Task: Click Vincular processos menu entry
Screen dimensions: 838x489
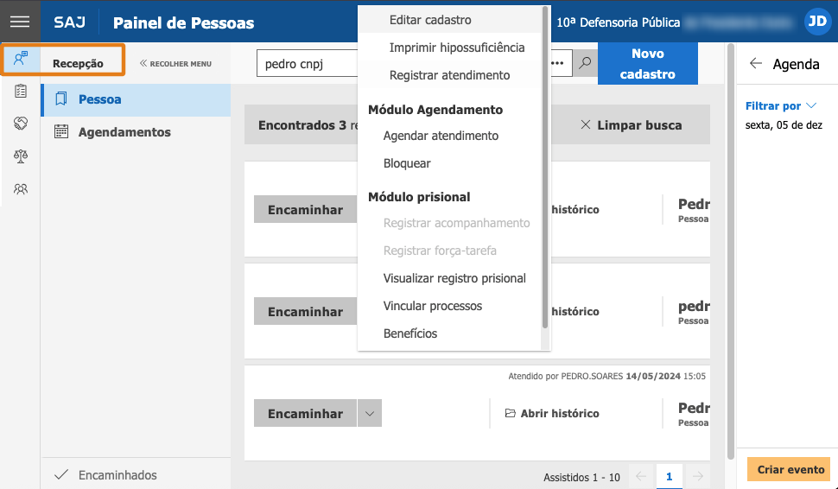Action: point(432,306)
